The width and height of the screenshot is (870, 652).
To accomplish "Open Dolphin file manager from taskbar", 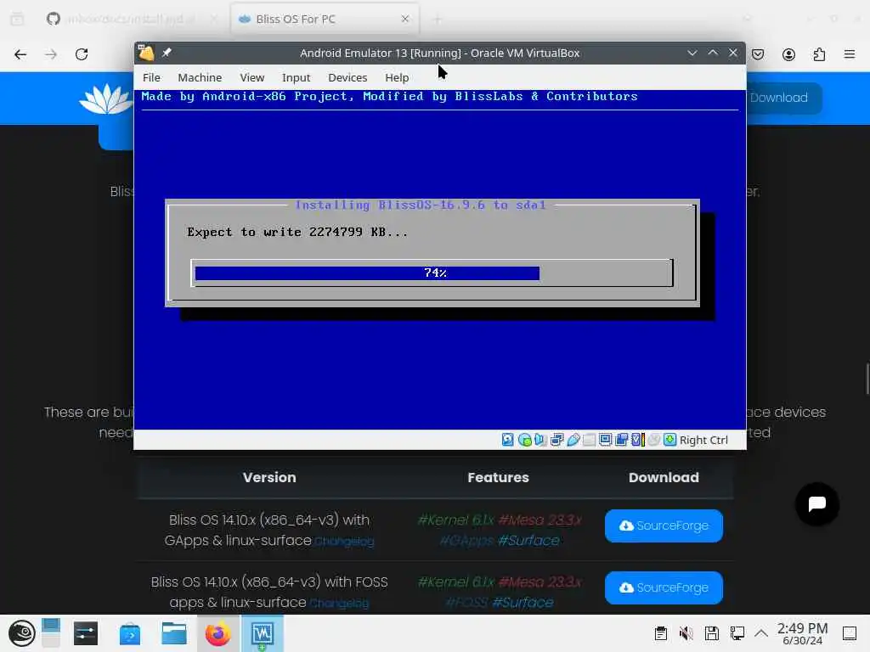I will [x=173, y=633].
